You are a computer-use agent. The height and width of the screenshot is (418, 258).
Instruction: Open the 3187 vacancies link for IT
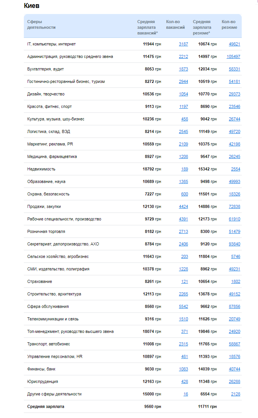coord(183,44)
